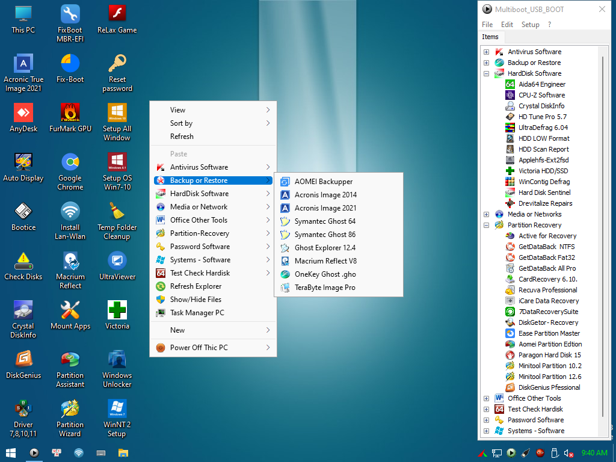The image size is (616, 462).
Task: Switch to the Items tab
Action: pos(490,37)
